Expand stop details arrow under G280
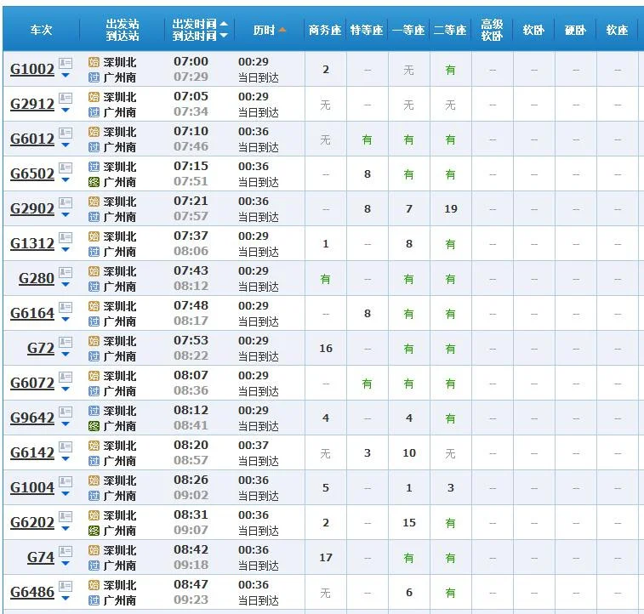The width and height of the screenshot is (644, 614). tap(66, 285)
